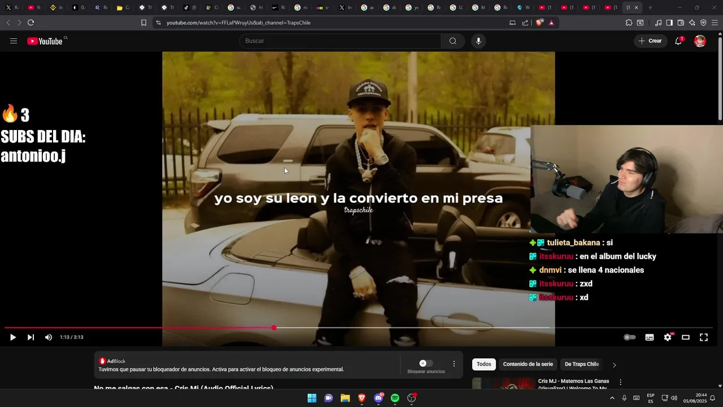Open a new browser tab

click(x=650, y=7)
